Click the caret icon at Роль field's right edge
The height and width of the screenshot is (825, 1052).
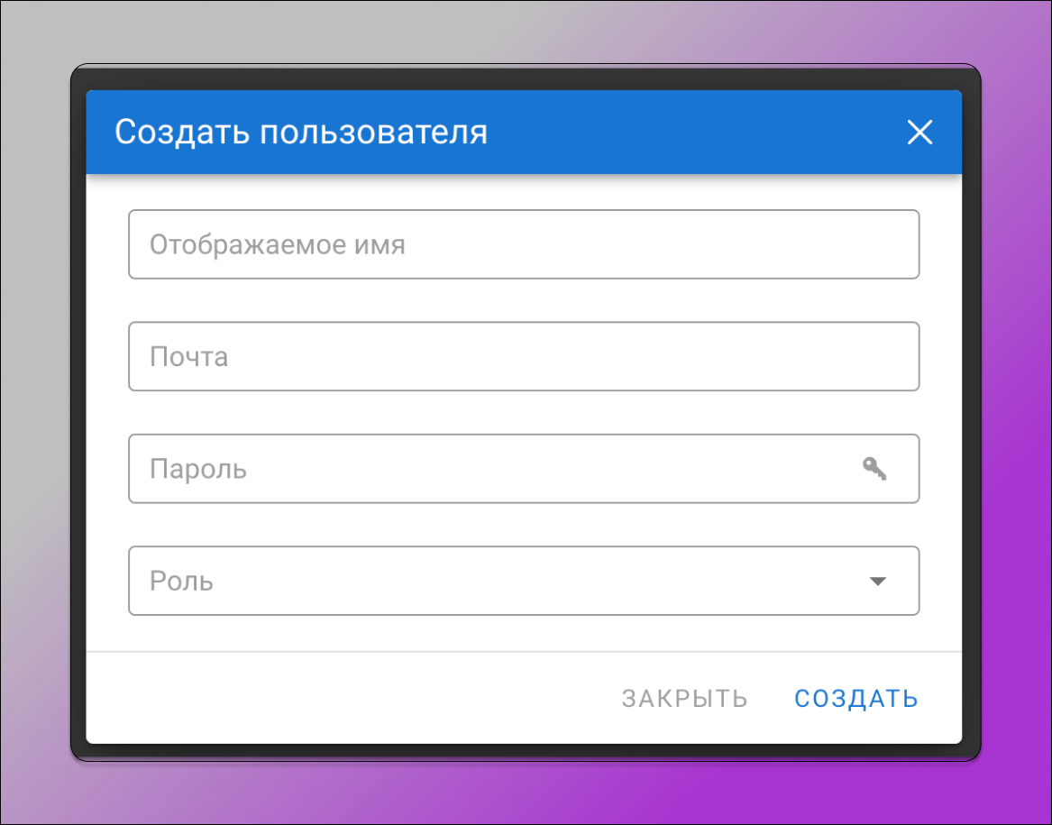(876, 582)
